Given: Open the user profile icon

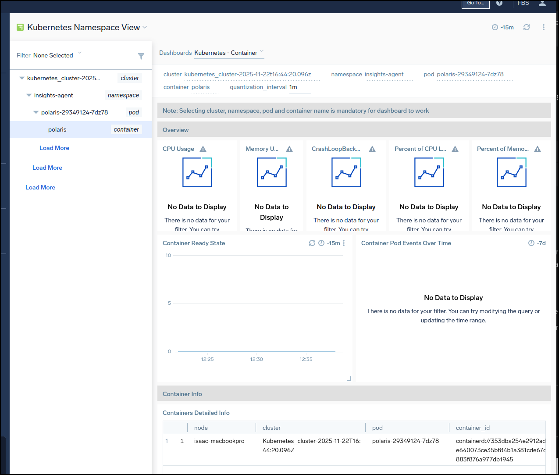Looking at the screenshot, I should point(542,3).
